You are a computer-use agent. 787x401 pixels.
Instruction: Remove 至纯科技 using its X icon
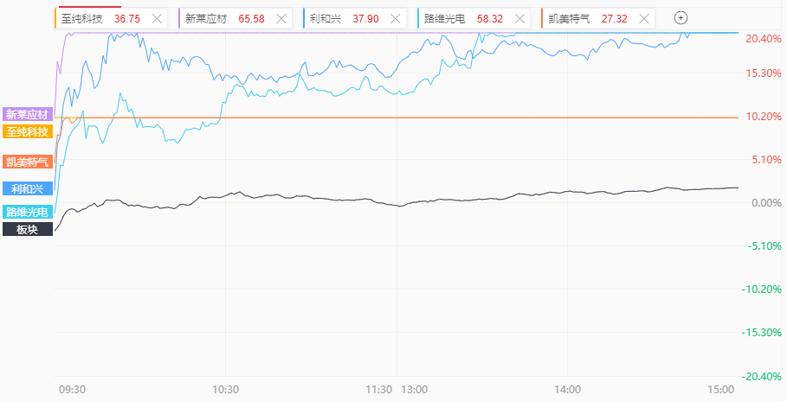[x=157, y=18]
